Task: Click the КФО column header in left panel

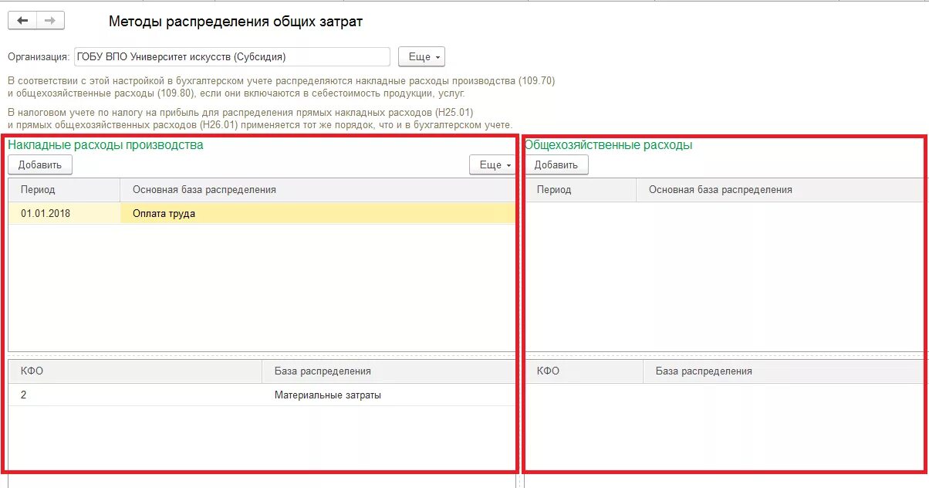Action: (x=135, y=371)
